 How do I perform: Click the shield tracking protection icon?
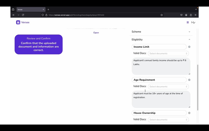43,15
